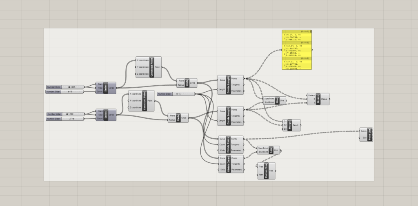Viewport: 418px width, 206px height.
Task: Select the yellow data panel
Action: pos(297,50)
